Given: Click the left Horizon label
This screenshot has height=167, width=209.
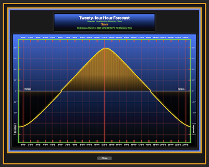Looking at the screenshot, I should 28,89.
